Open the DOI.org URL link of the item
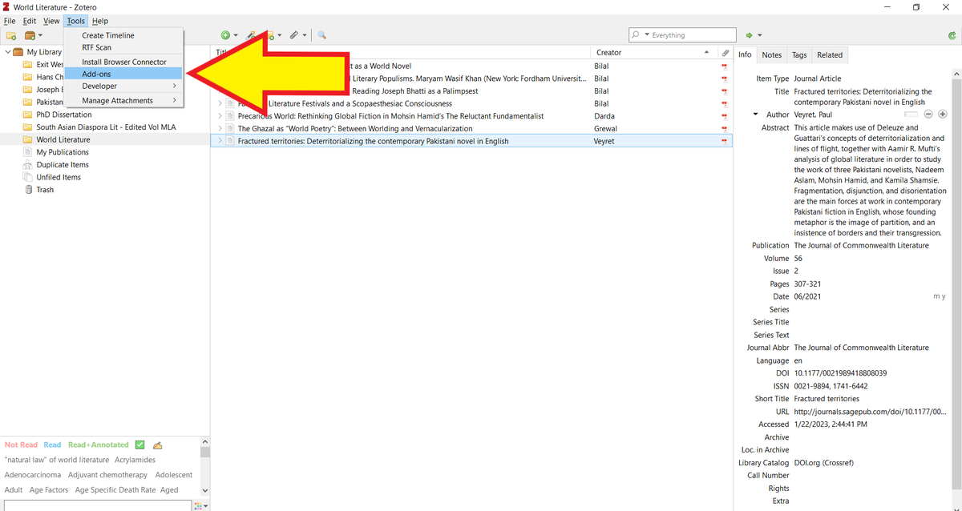 pos(871,411)
